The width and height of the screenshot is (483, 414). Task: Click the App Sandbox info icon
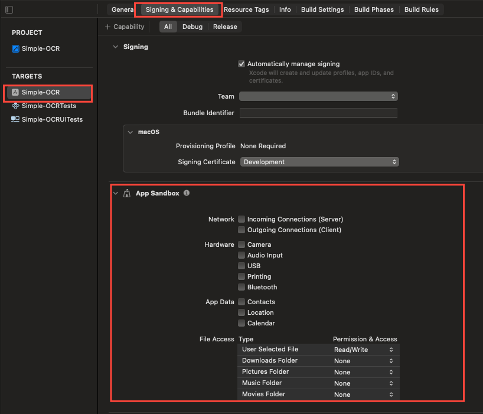(x=187, y=193)
